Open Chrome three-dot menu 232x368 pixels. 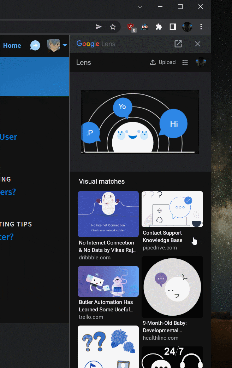[201, 27]
